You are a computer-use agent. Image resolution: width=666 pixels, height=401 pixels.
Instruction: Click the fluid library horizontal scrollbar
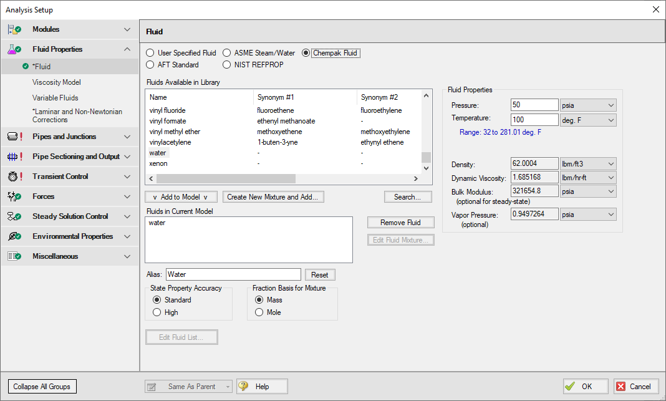(x=281, y=178)
